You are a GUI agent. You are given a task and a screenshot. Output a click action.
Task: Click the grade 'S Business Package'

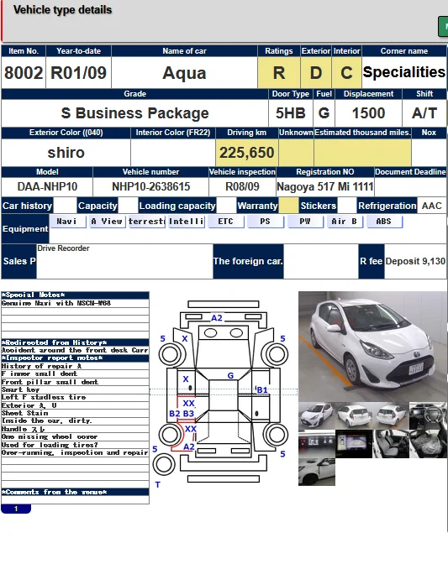click(134, 113)
